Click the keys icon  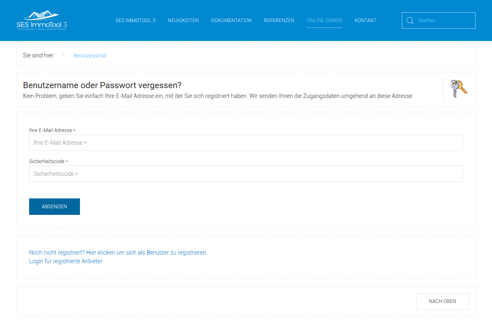point(459,89)
